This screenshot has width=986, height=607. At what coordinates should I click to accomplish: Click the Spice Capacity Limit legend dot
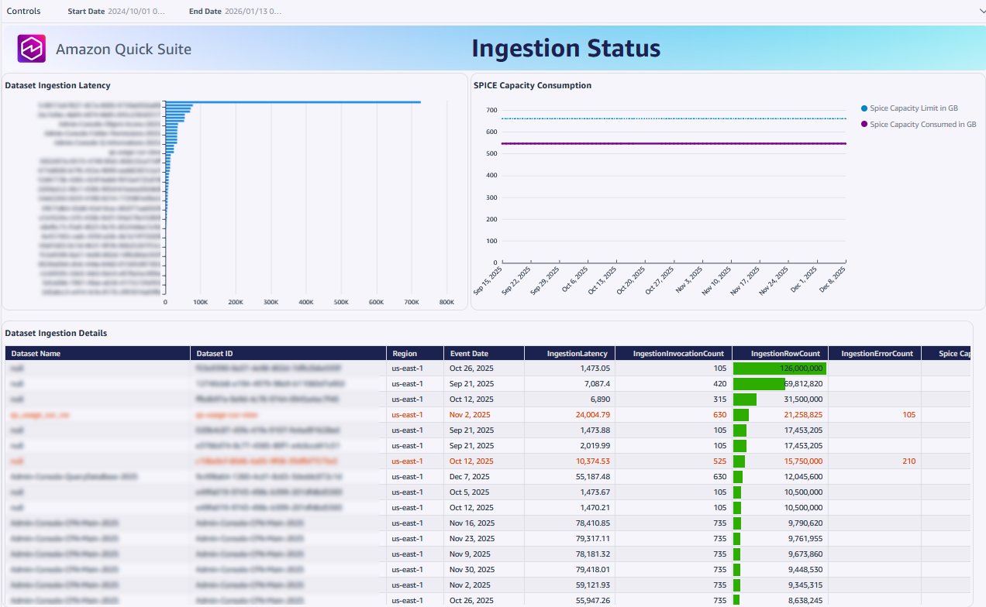(864, 108)
